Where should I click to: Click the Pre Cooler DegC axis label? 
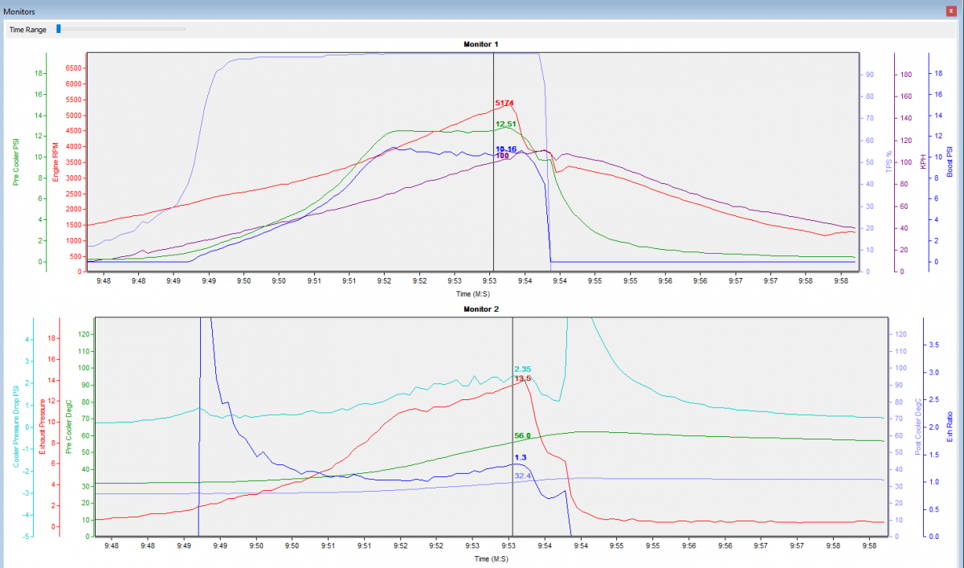[68, 427]
